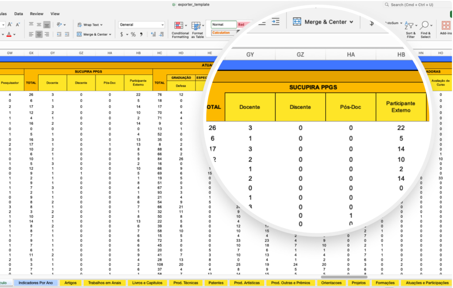
Task: Switch to the Indicadores Por Ano sheet
Action: (35, 283)
